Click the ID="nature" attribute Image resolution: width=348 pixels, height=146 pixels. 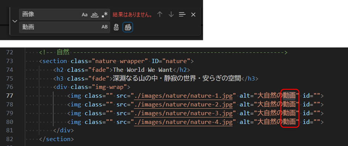171,61
